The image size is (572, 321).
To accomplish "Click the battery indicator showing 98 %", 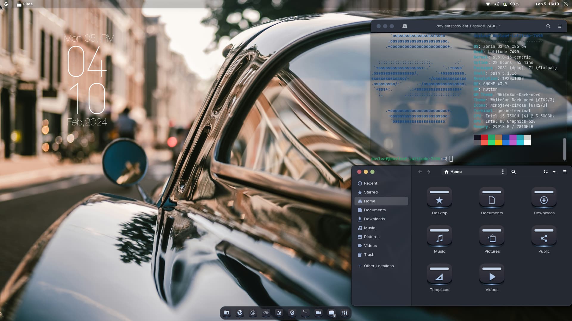I will [511, 4].
